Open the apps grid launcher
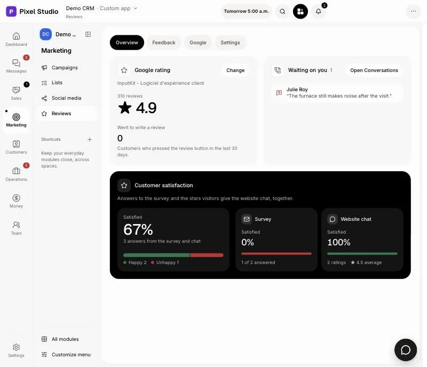This screenshot has height=367, width=427. point(301,11)
